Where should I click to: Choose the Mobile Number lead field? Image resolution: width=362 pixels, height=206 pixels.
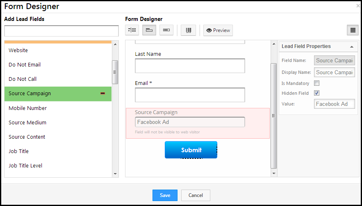(x=28, y=108)
